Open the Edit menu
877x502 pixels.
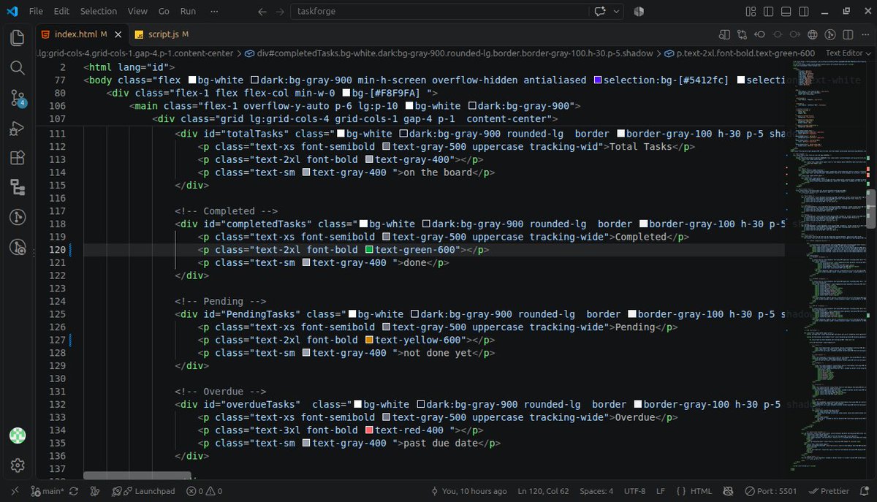coord(61,11)
